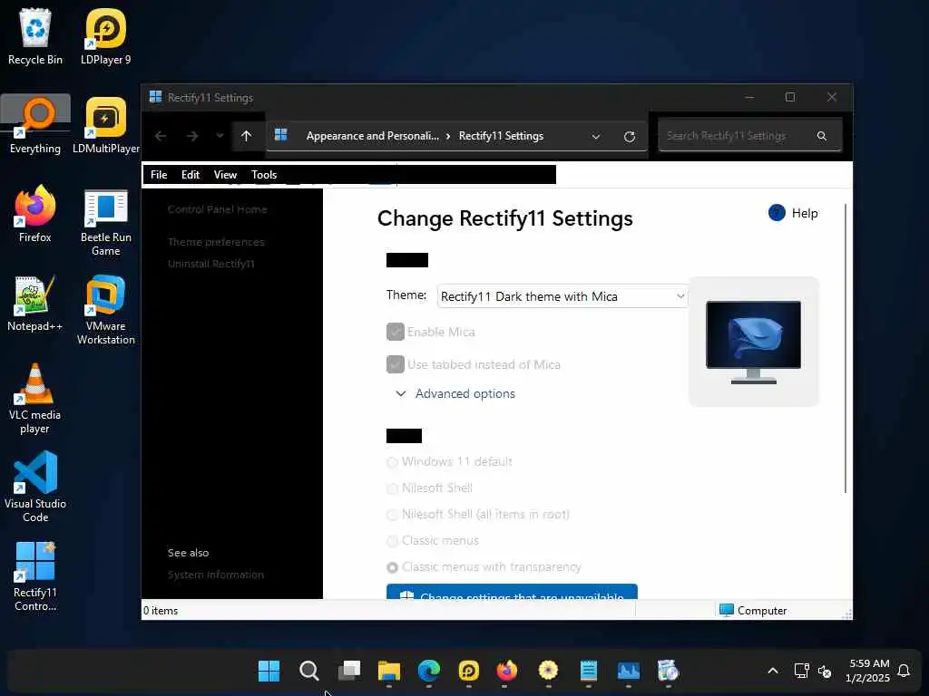The image size is (929, 696).
Task: Select Nilesoft Shell (all items in root)
Action: (392, 515)
